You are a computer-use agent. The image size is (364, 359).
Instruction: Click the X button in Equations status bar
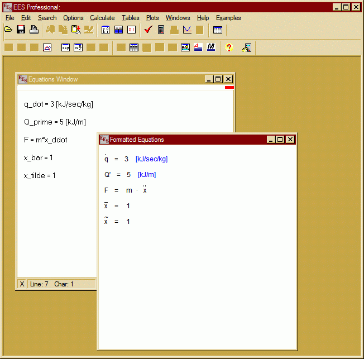22,284
